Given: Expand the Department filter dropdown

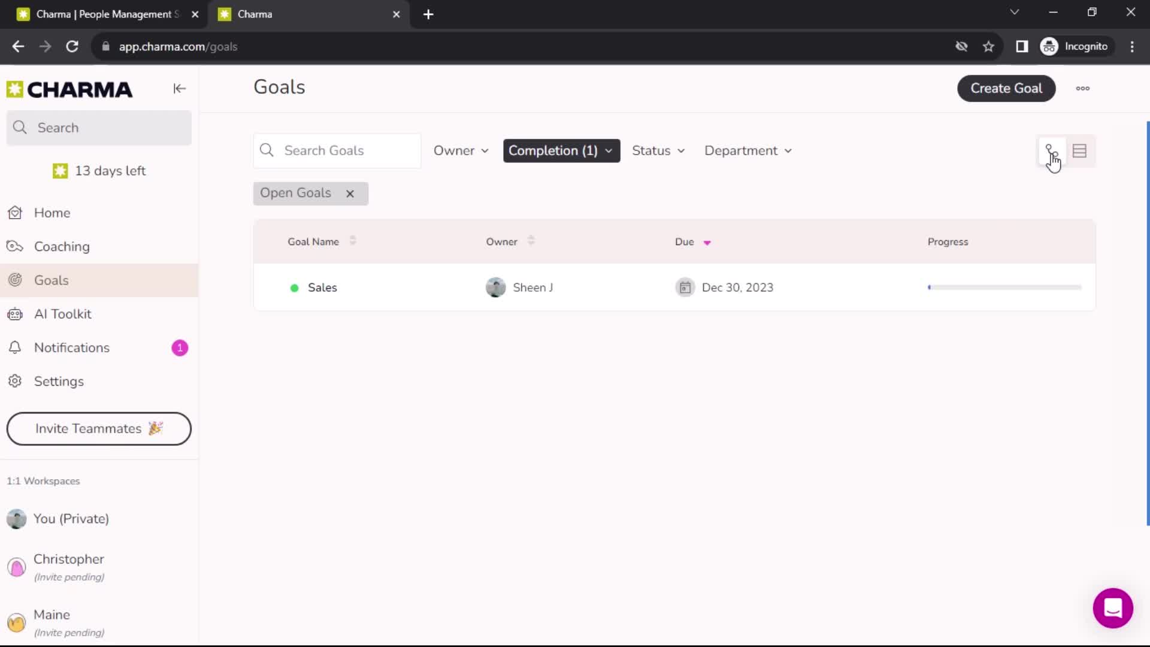Looking at the screenshot, I should (x=747, y=150).
